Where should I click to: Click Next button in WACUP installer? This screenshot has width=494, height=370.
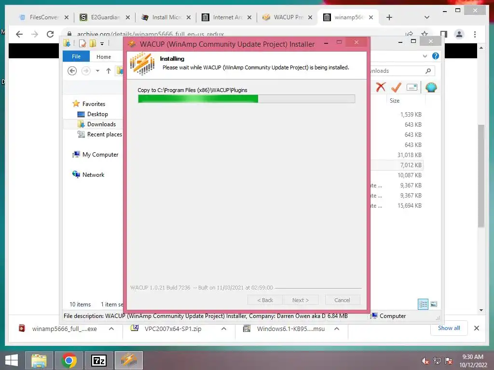[301, 300]
